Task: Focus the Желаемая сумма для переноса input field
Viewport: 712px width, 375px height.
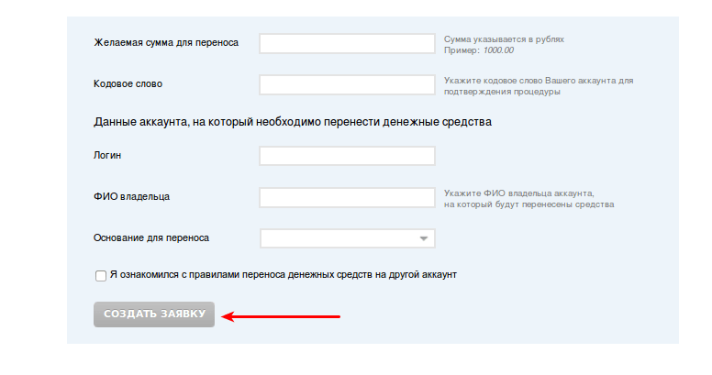Action: [x=348, y=44]
